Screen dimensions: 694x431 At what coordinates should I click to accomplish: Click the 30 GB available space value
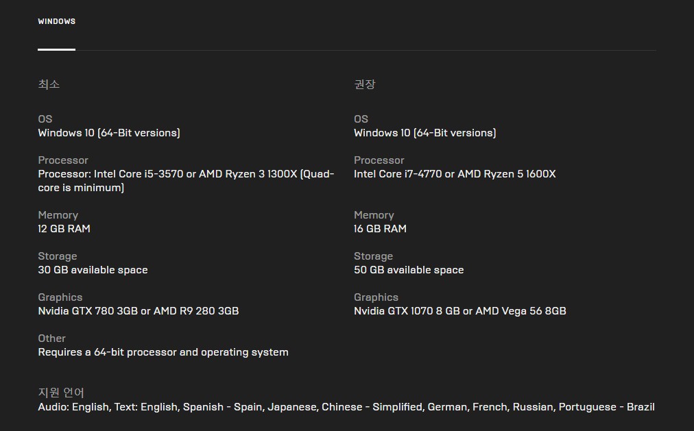(x=93, y=270)
